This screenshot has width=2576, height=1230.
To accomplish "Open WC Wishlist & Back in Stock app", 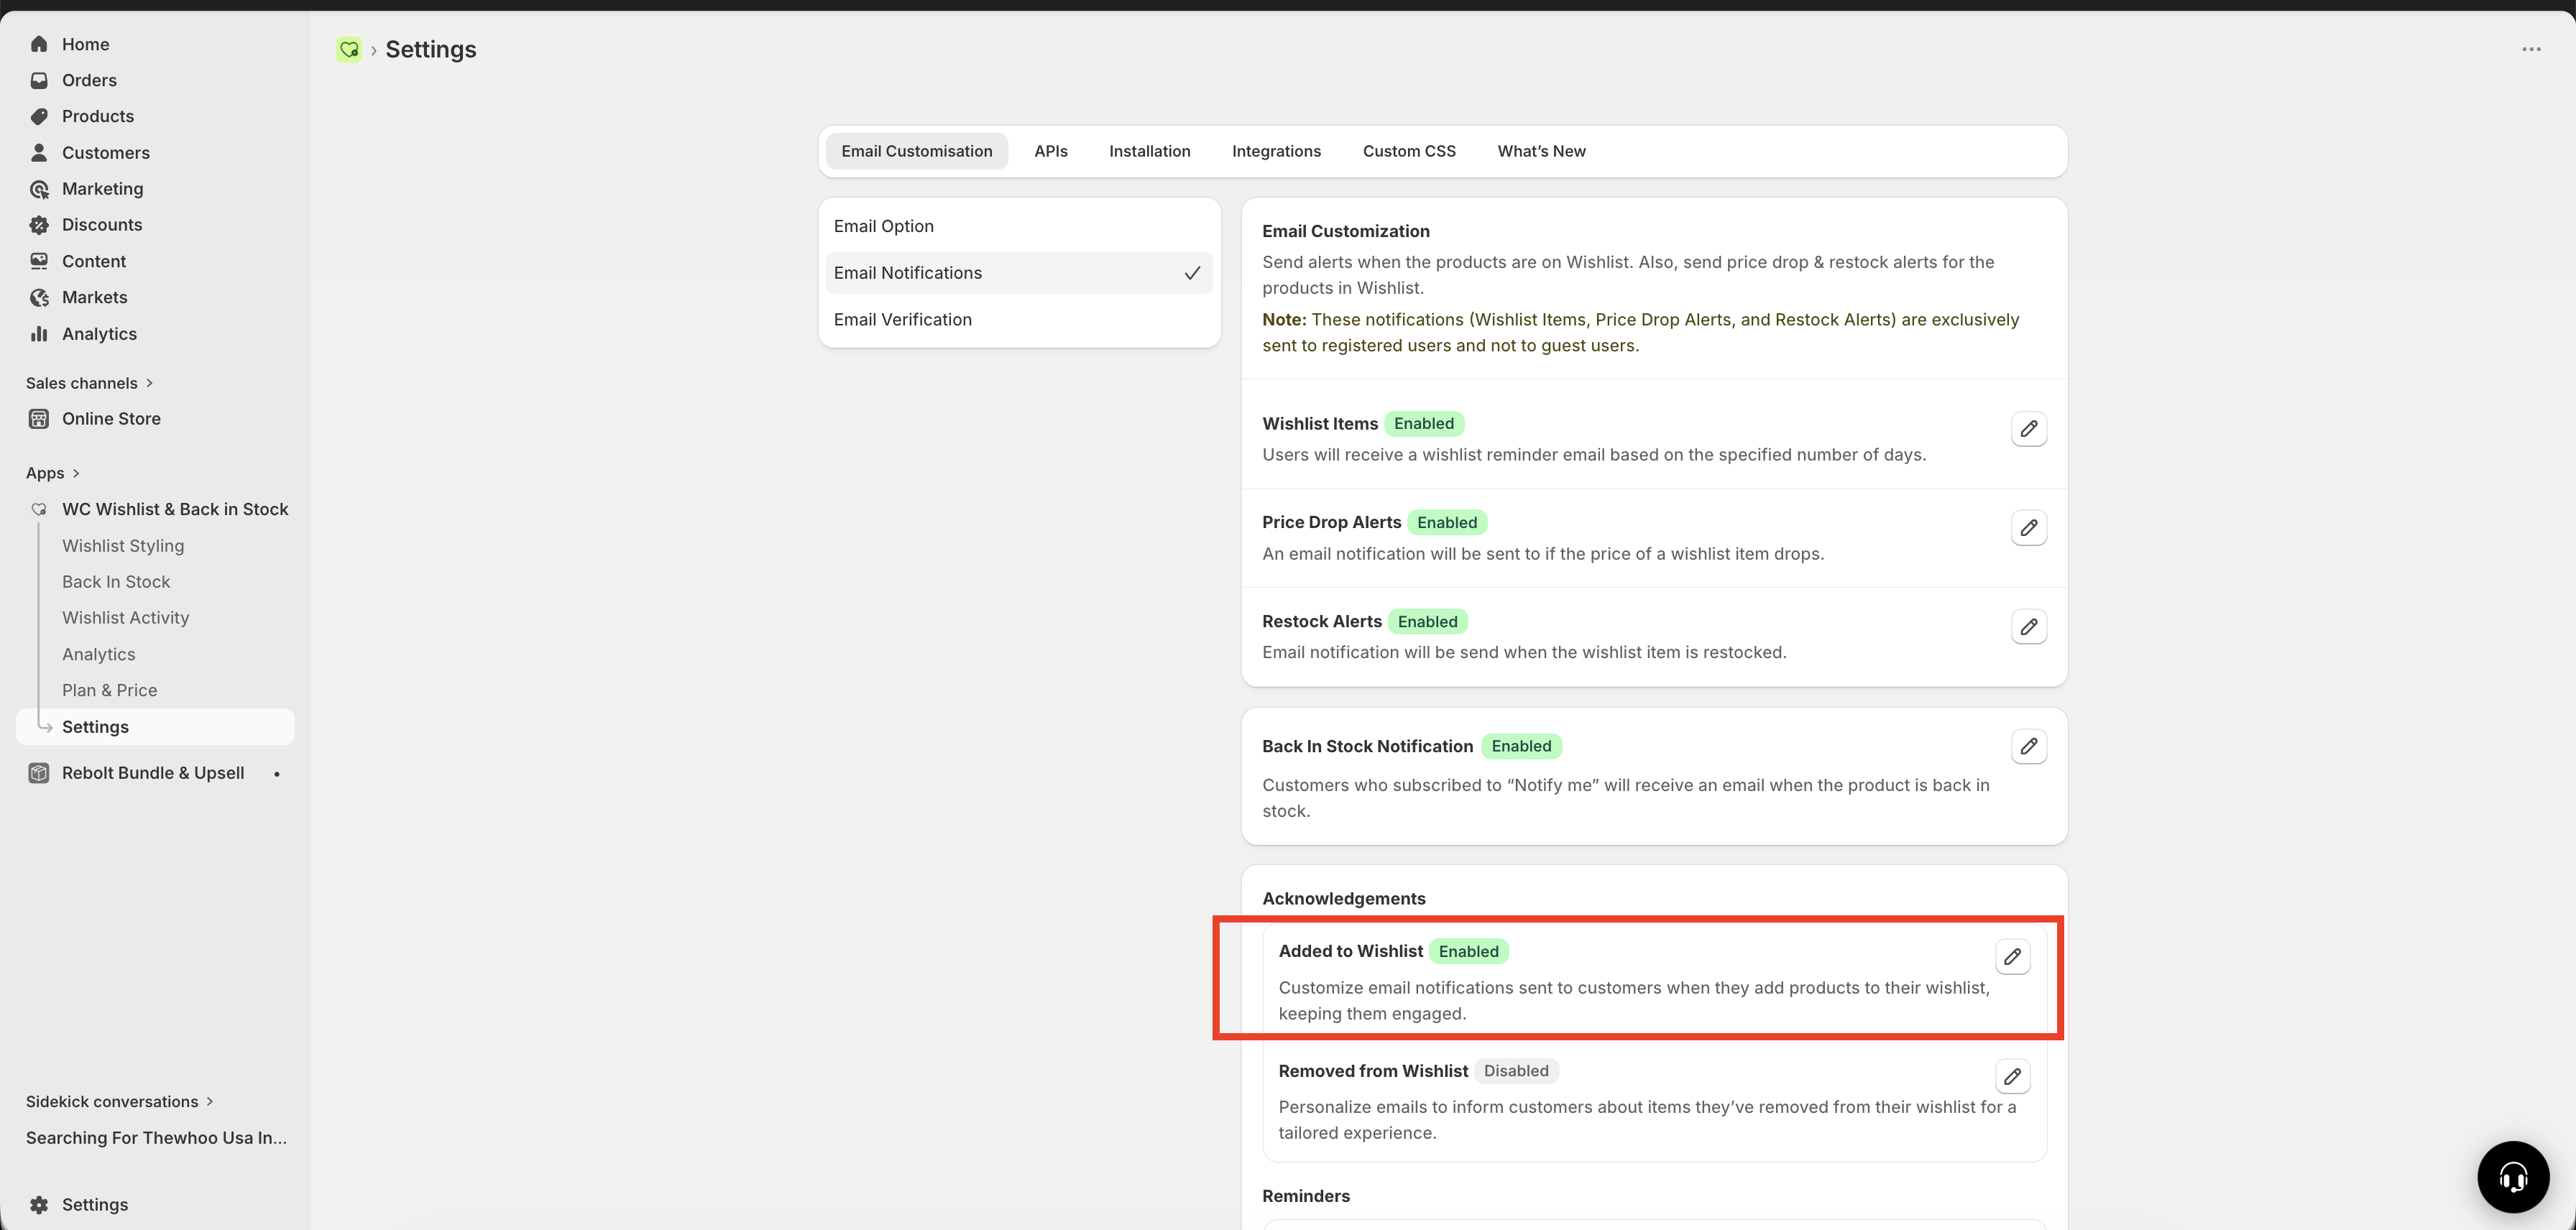I will [x=175, y=509].
